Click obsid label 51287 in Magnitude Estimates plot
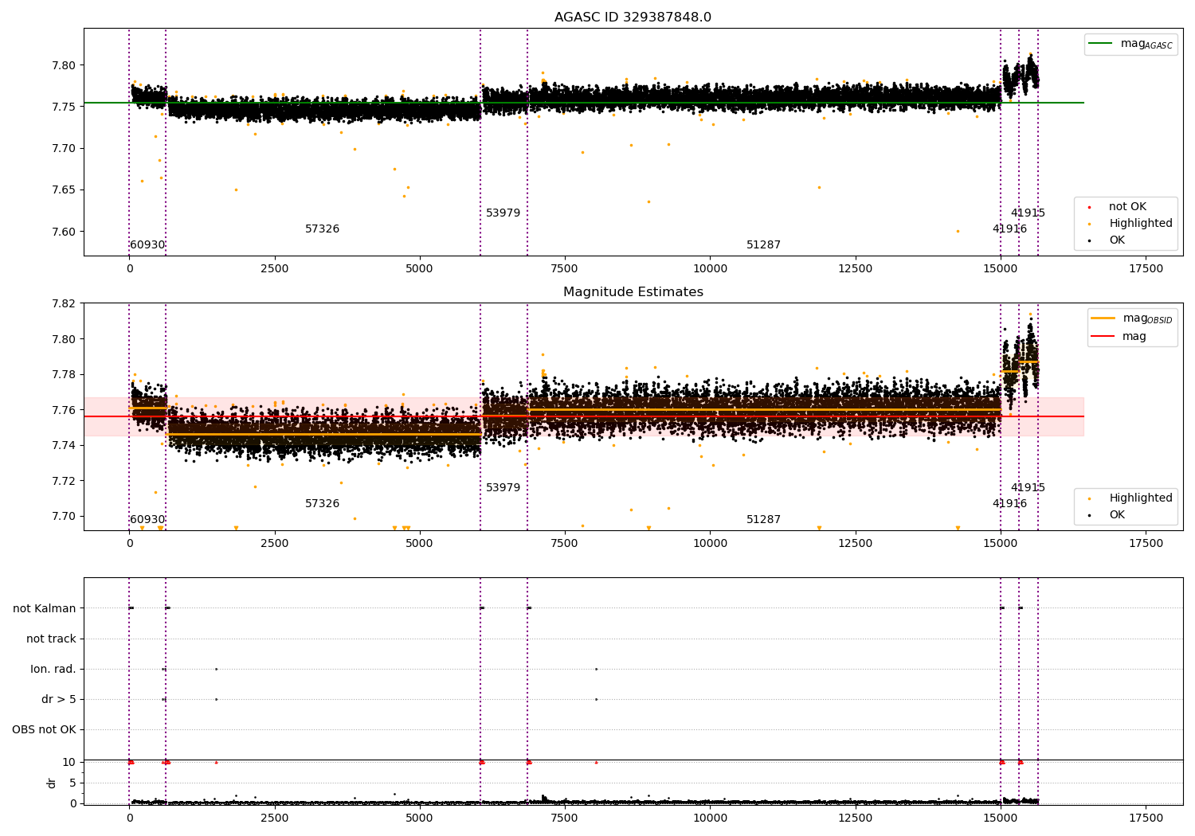 point(763,520)
